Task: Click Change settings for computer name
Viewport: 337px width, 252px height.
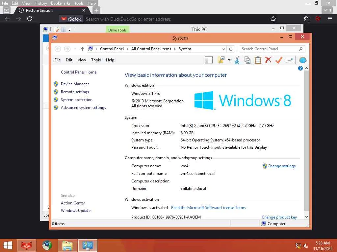Action: [x=281, y=166]
